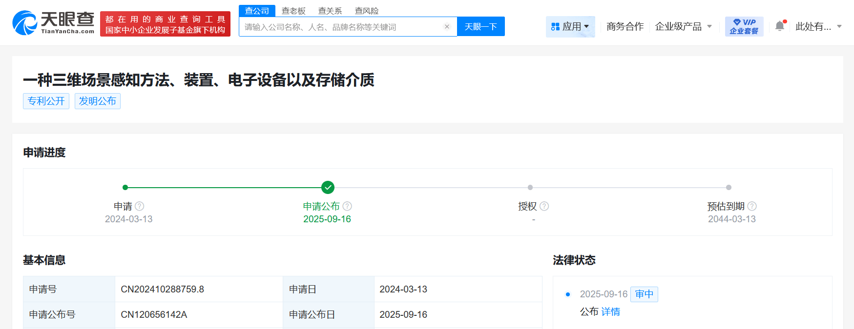Click help icon next to 预估到期

click(752, 206)
